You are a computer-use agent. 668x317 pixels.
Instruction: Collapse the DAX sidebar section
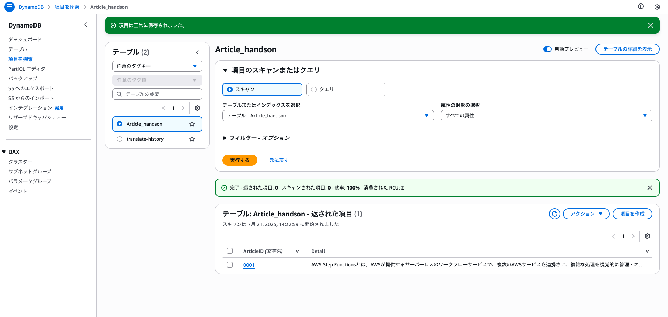(4, 152)
